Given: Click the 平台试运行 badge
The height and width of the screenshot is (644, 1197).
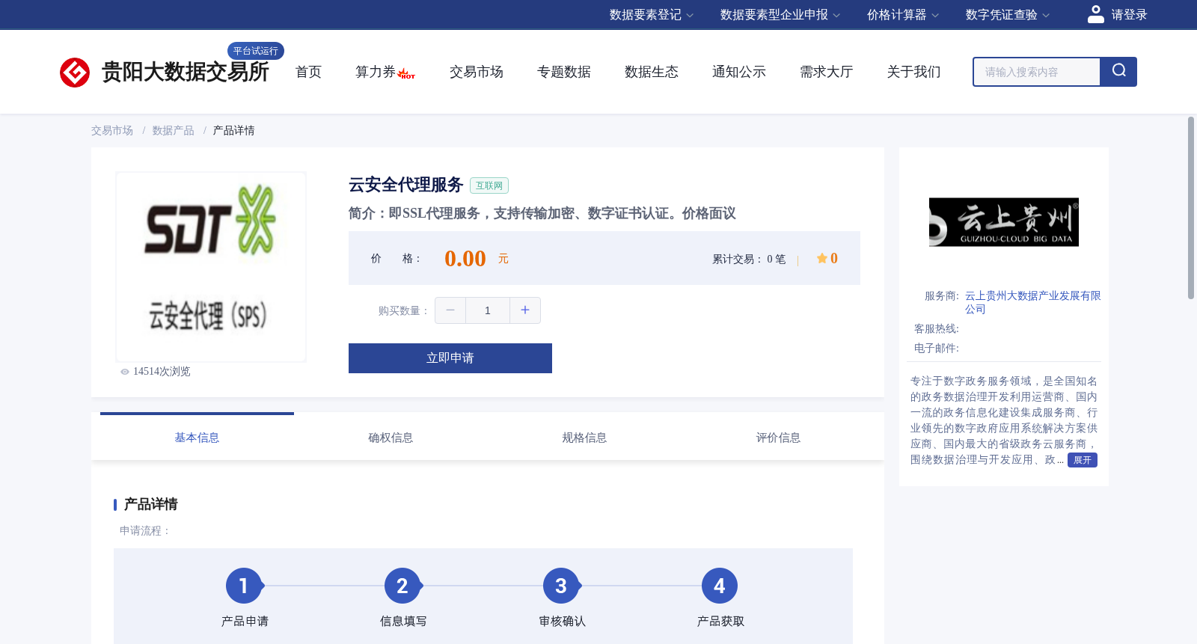Looking at the screenshot, I should click(256, 51).
